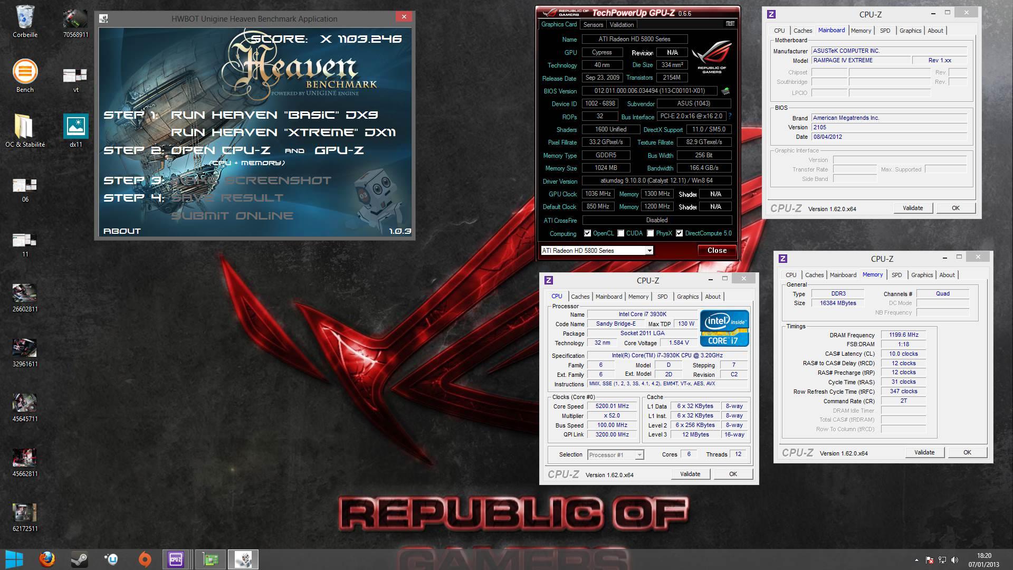
Task: Click OK in Mainboard window
Action: 955,208
